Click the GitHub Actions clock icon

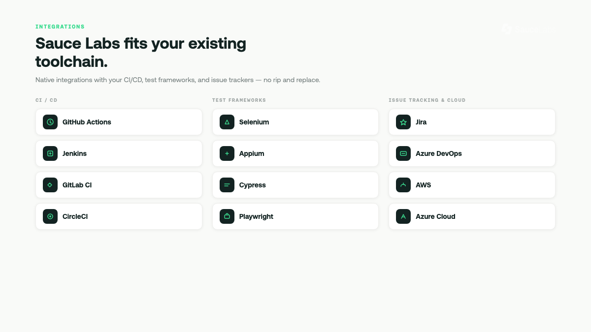pyautogui.click(x=50, y=122)
